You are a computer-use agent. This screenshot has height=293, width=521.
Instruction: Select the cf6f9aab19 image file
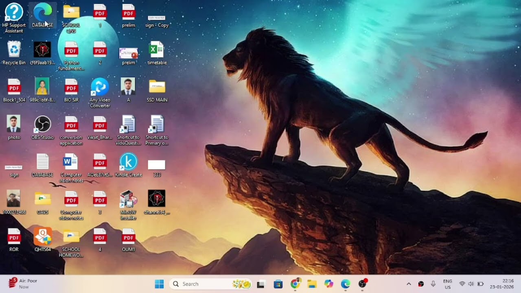coord(42,53)
